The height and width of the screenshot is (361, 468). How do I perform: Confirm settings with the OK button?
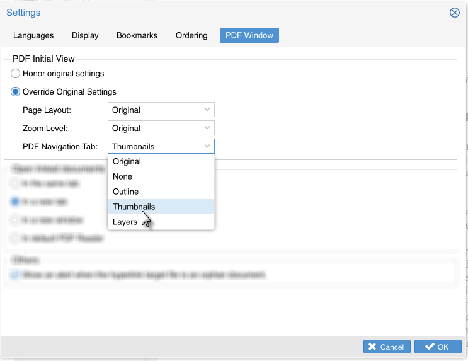(438, 347)
